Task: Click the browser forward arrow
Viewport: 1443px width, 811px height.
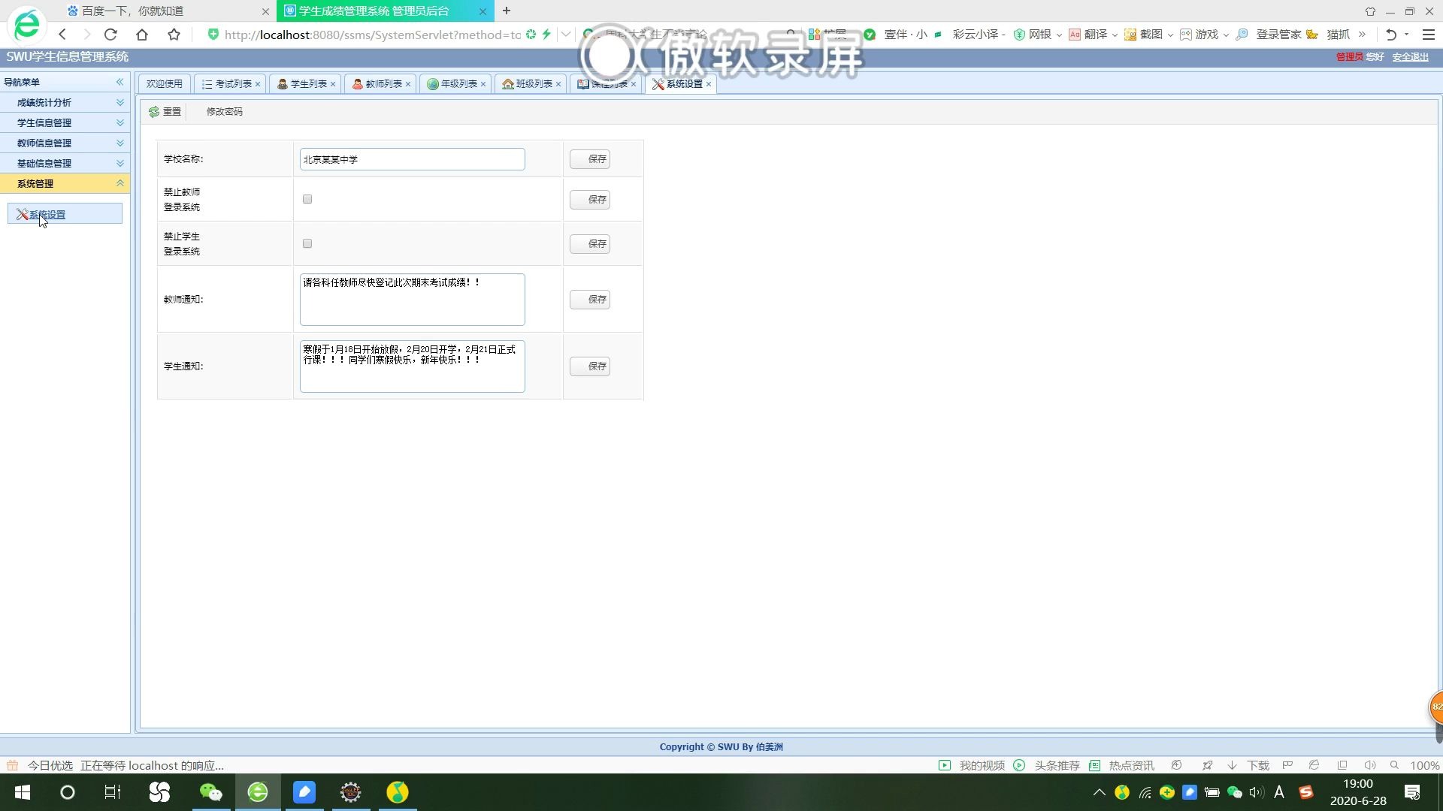Action: click(86, 35)
